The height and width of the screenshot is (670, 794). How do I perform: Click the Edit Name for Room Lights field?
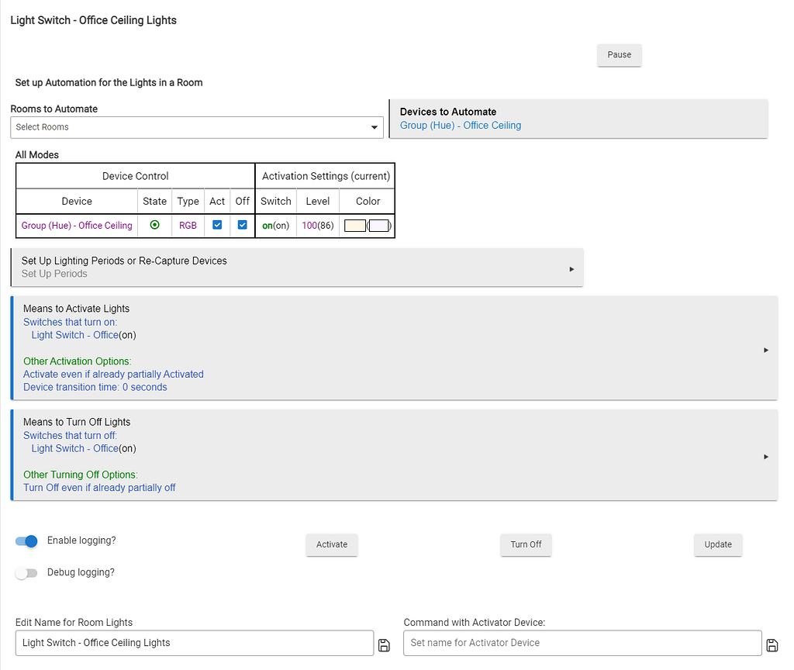click(x=194, y=643)
